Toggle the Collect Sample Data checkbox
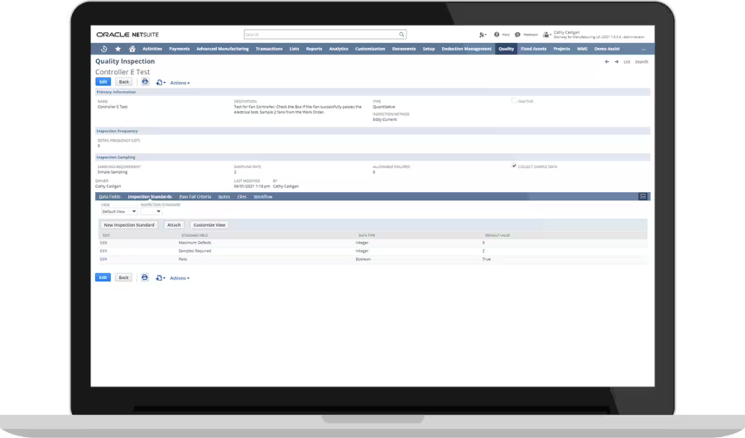745x438 pixels. point(514,166)
